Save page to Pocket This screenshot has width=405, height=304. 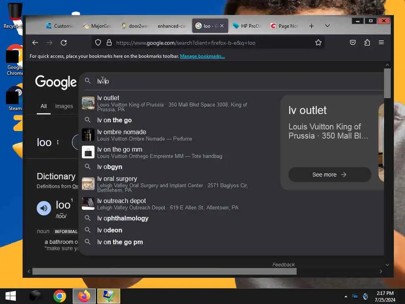[352, 43]
